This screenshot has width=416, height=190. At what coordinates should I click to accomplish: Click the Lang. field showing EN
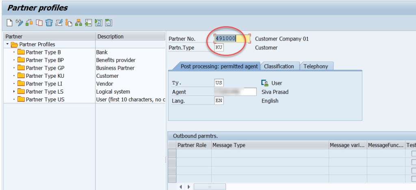[x=219, y=101]
